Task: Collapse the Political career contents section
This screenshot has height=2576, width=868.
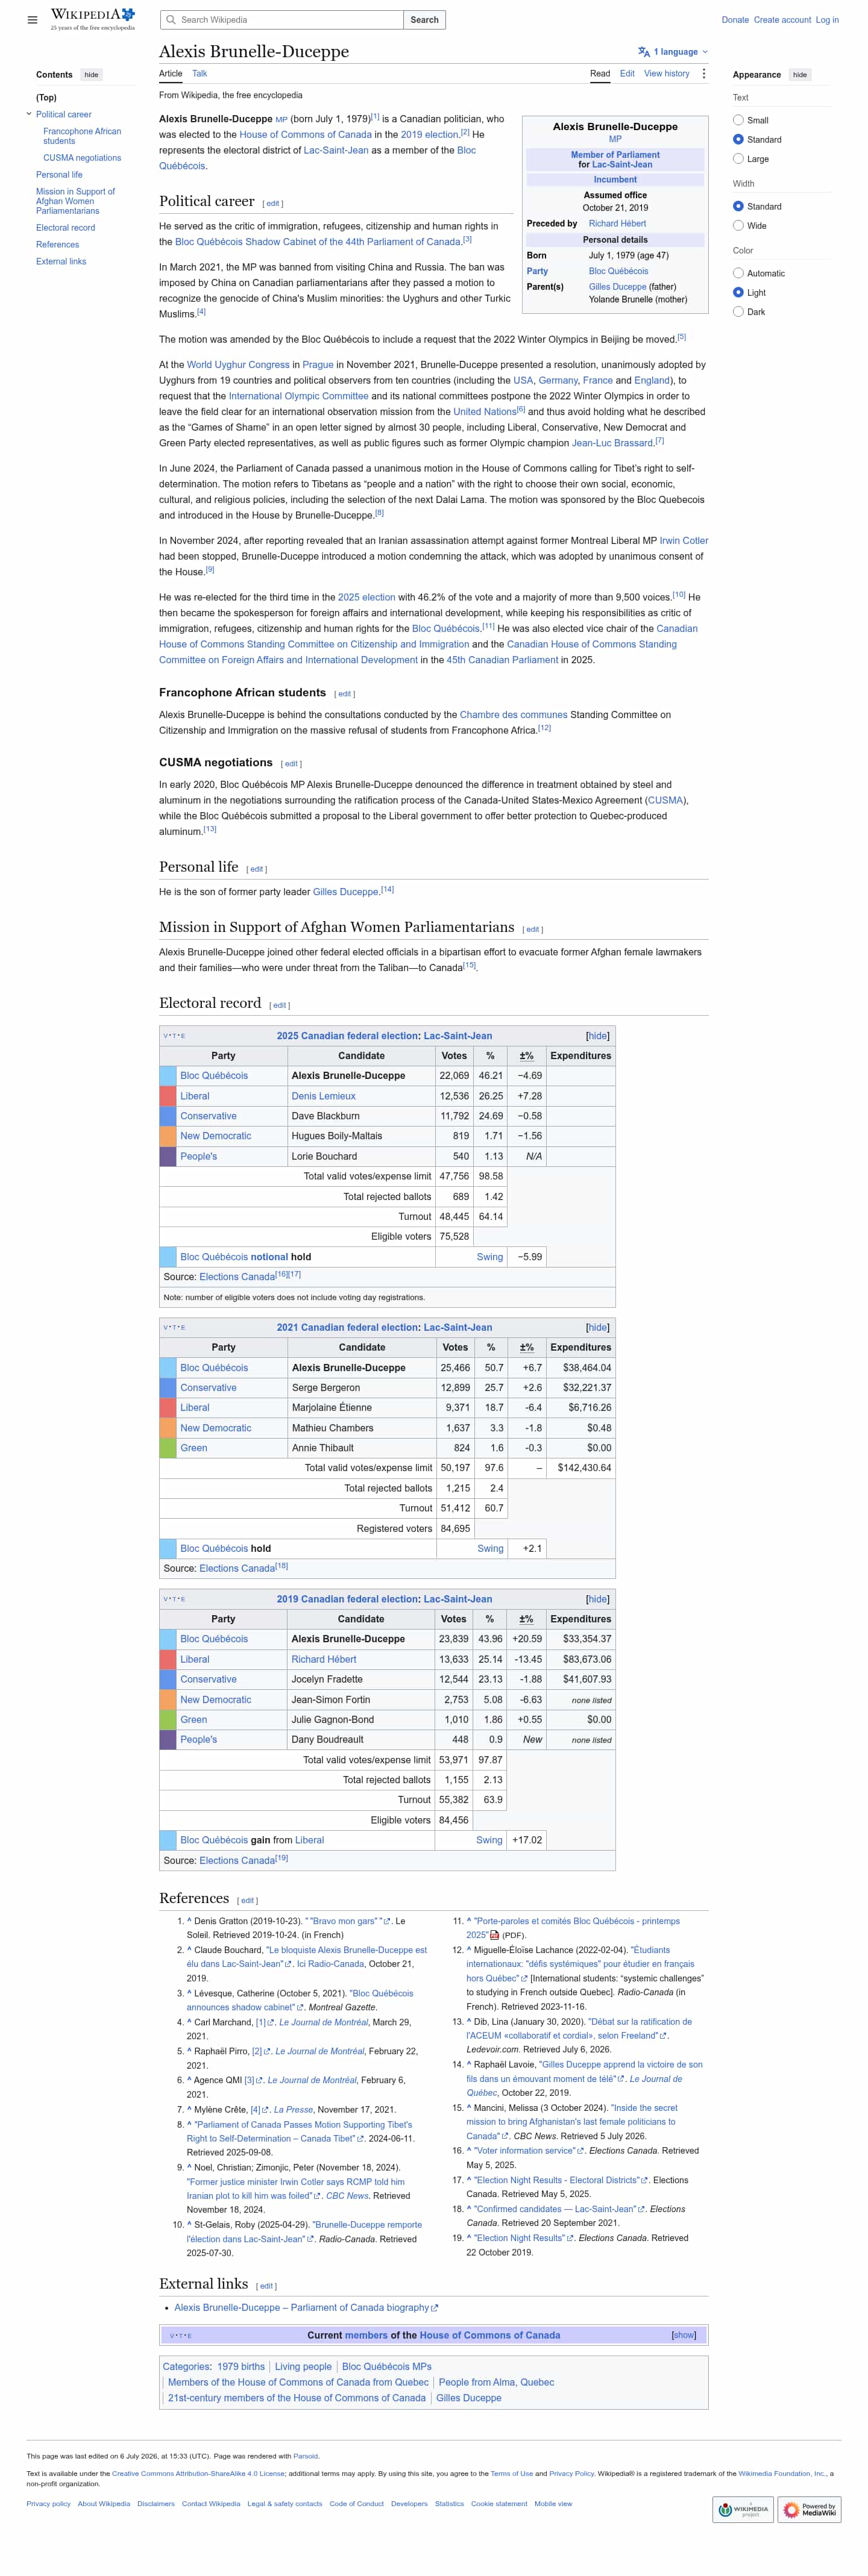Action: pos(29,115)
